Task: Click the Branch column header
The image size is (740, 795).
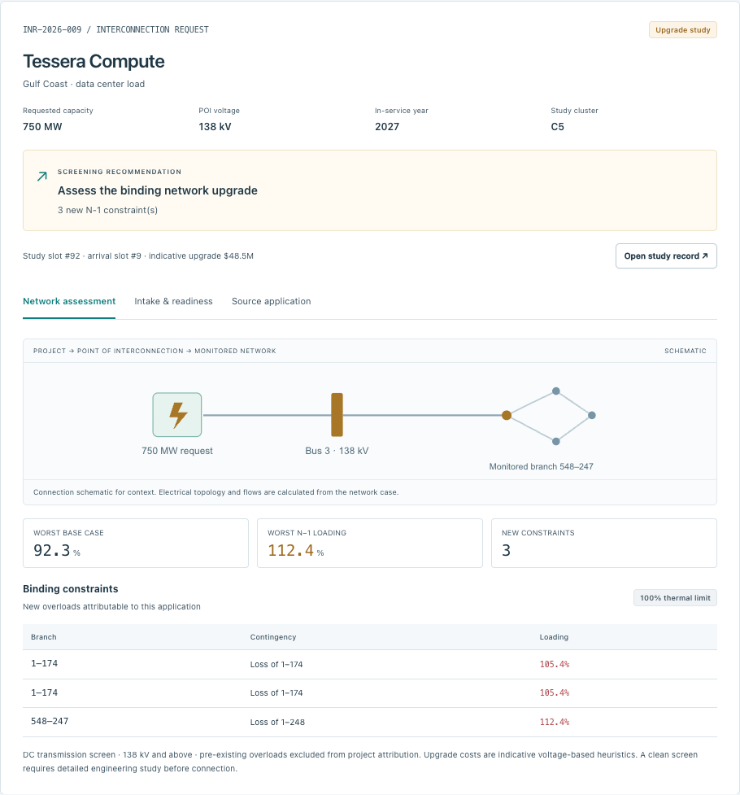Action: click(44, 637)
